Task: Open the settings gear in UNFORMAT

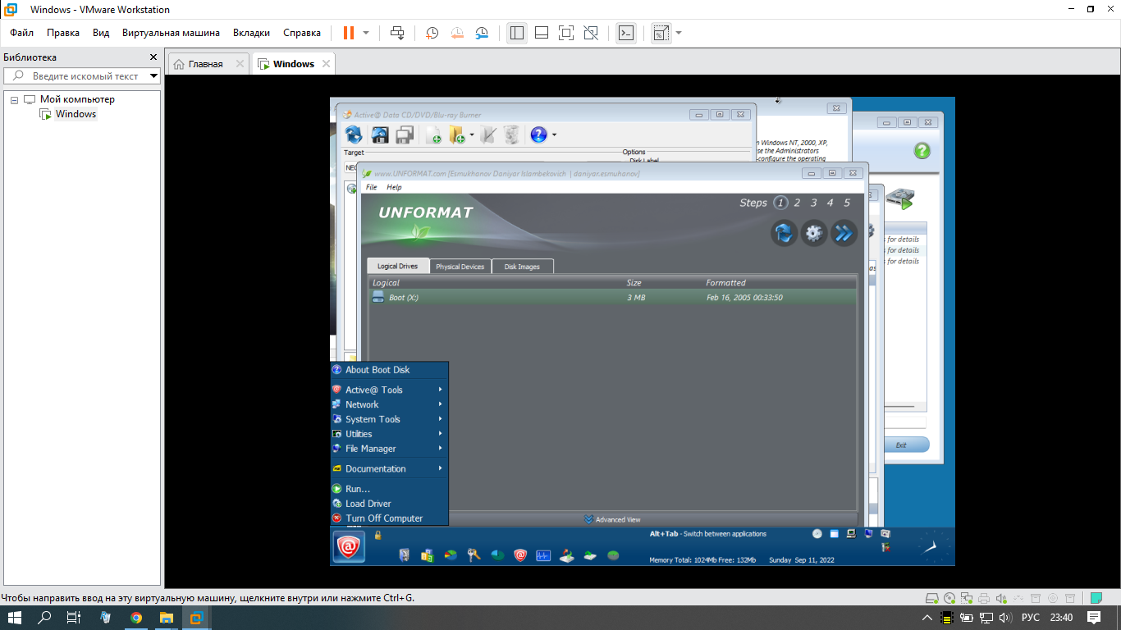Action: click(x=813, y=233)
